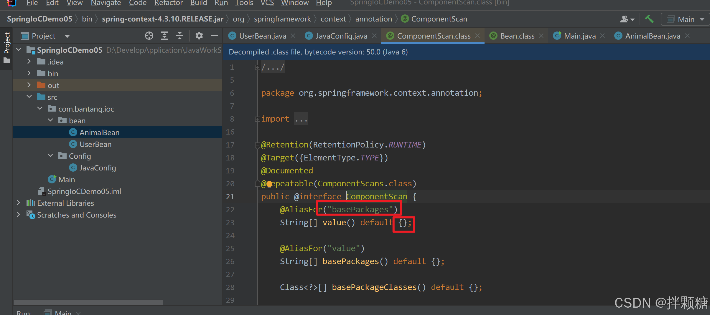Open the user account icon dropdown

click(x=627, y=19)
